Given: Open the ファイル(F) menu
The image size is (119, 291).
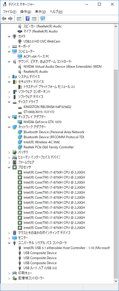Looking at the screenshot, I should pyautogui.click(x=10, y=12).
